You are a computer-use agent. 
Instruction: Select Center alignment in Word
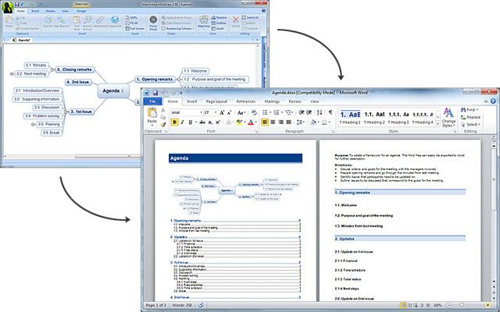(x=273, y=122)
